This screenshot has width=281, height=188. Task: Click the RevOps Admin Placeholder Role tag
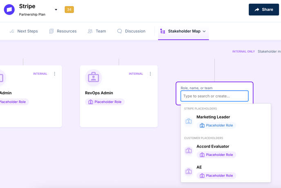105,102
